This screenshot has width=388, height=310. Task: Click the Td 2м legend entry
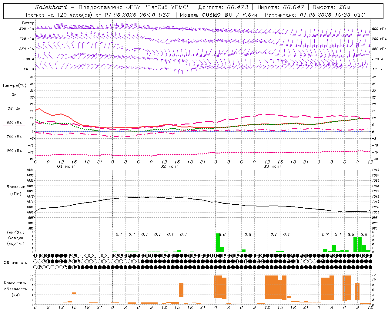click(x=14, y=108)
